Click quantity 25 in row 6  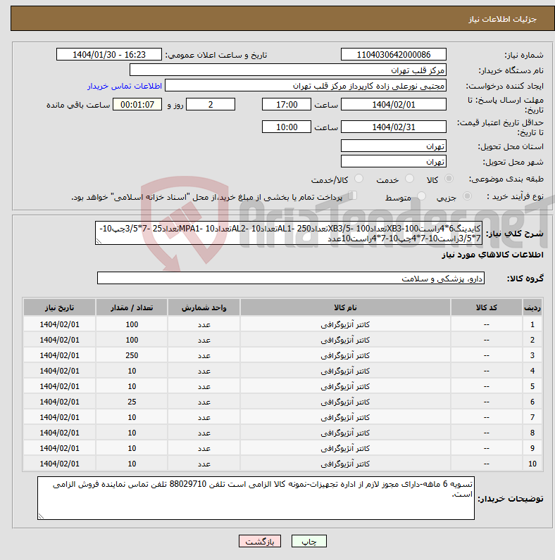click(132, 402)
